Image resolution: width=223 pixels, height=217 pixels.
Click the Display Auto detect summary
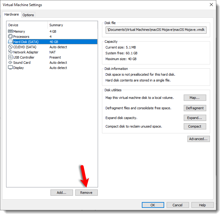58,68
